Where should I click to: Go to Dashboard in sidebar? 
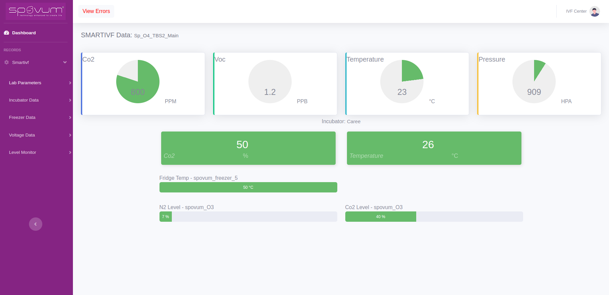[24, 33]
